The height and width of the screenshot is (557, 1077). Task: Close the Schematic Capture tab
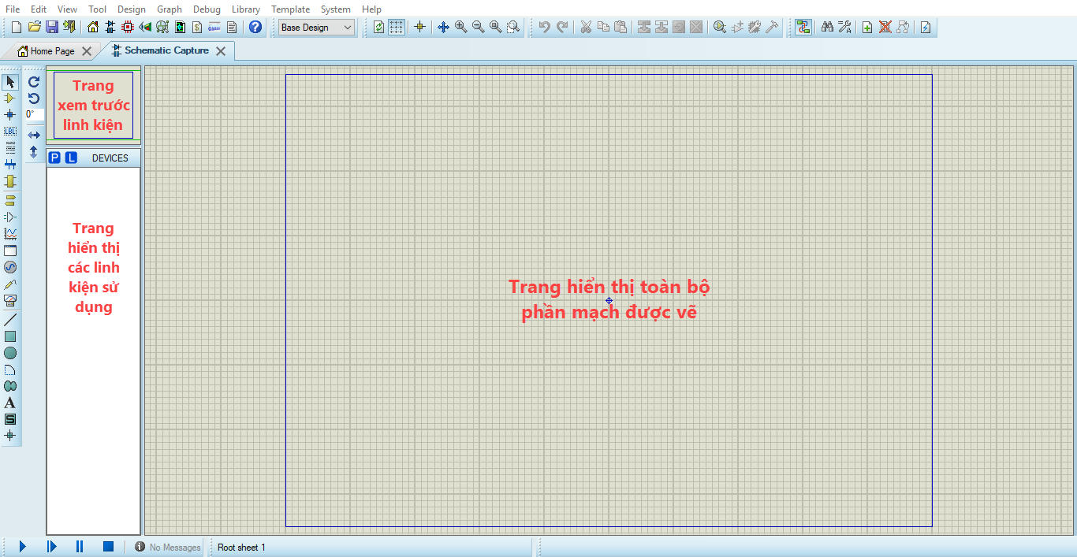pos(221,51)
